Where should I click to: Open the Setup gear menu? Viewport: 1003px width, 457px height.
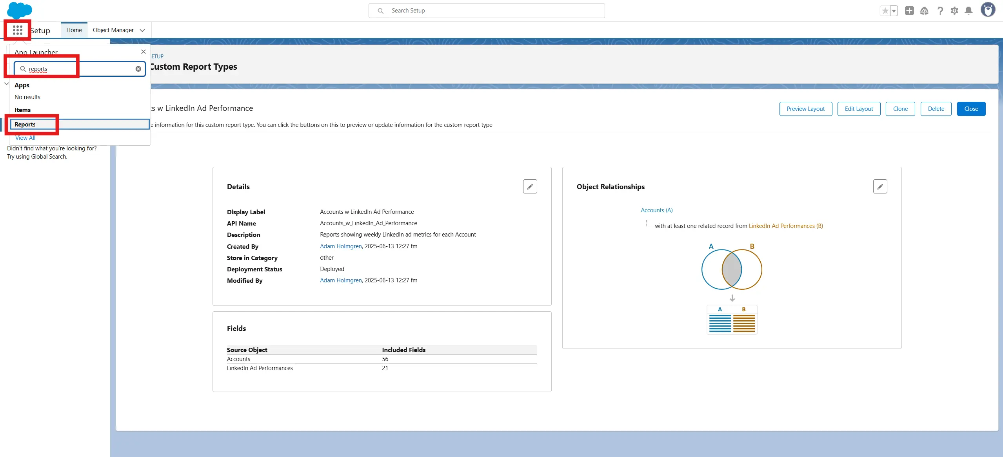click(954, 11)
